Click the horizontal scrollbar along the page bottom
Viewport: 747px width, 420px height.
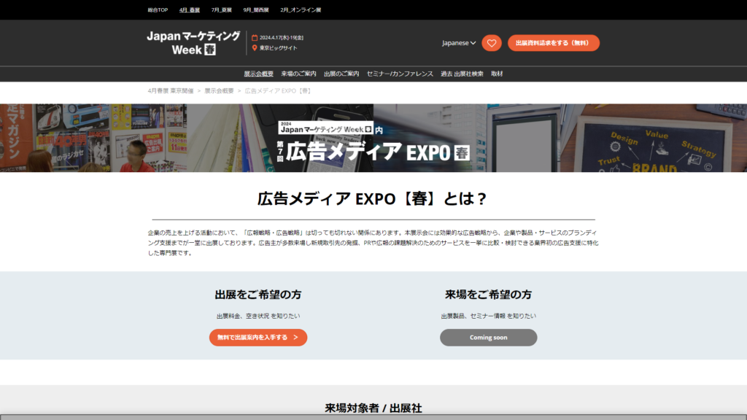point(373,417)
